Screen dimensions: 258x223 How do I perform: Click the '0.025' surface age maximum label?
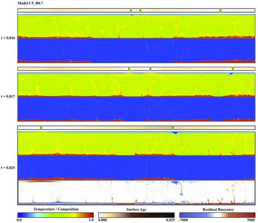click(170, 220)
